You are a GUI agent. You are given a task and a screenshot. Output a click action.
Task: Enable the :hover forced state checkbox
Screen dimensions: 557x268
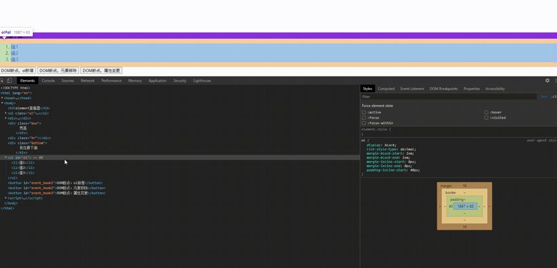tap(486, 112)
